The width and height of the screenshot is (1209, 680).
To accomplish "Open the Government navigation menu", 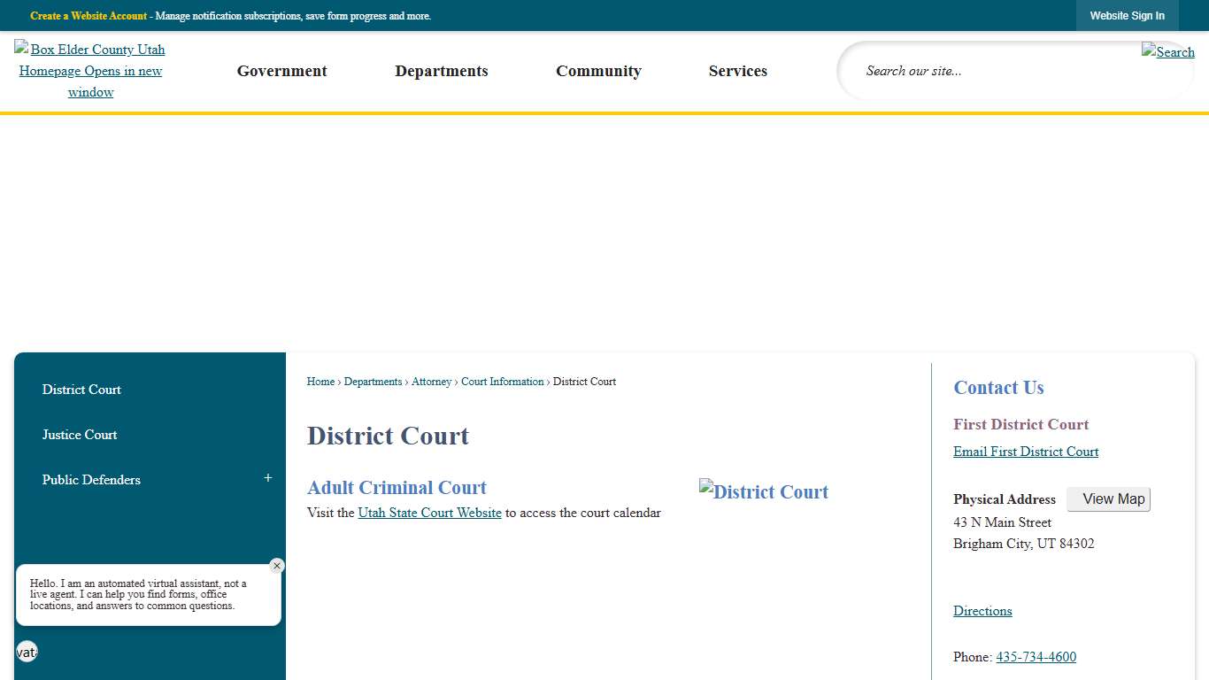I will click(x=281, y=71).
